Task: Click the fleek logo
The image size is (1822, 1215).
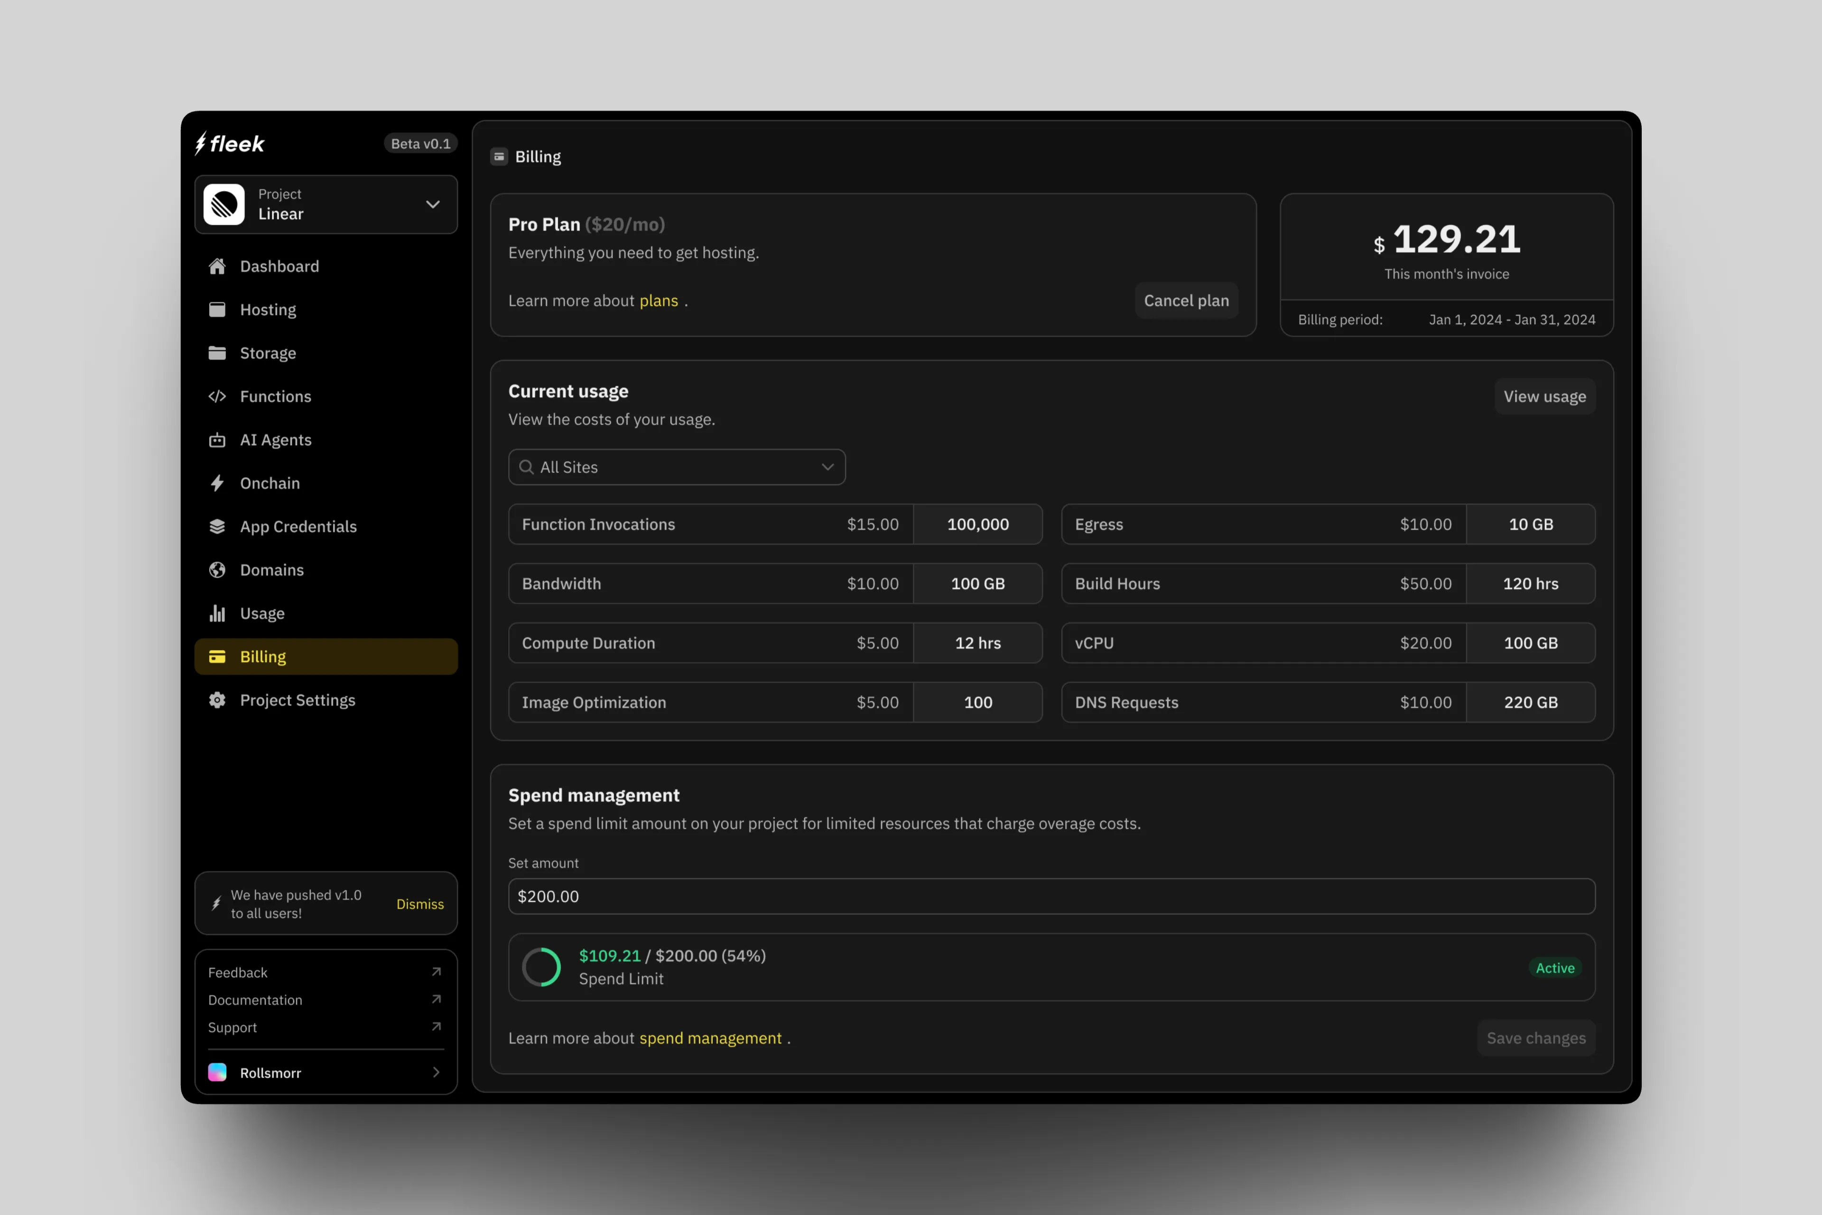Action: click(x=229, y=143)
